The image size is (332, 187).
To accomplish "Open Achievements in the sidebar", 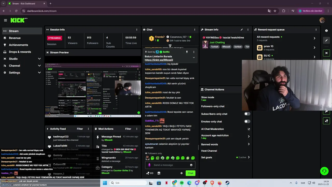I will 22,45.
